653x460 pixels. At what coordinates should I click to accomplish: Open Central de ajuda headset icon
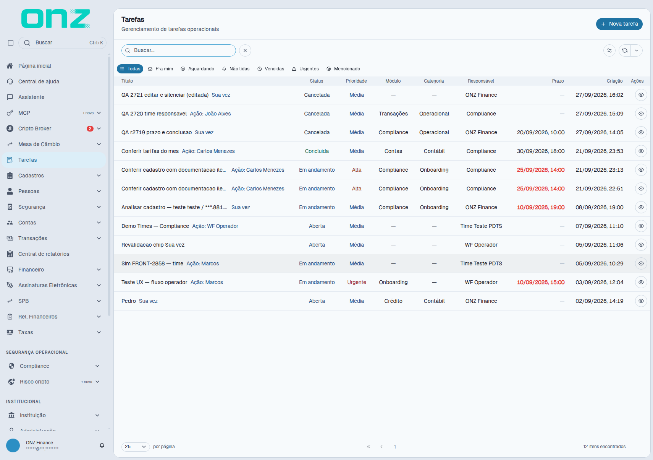[10, 81]
